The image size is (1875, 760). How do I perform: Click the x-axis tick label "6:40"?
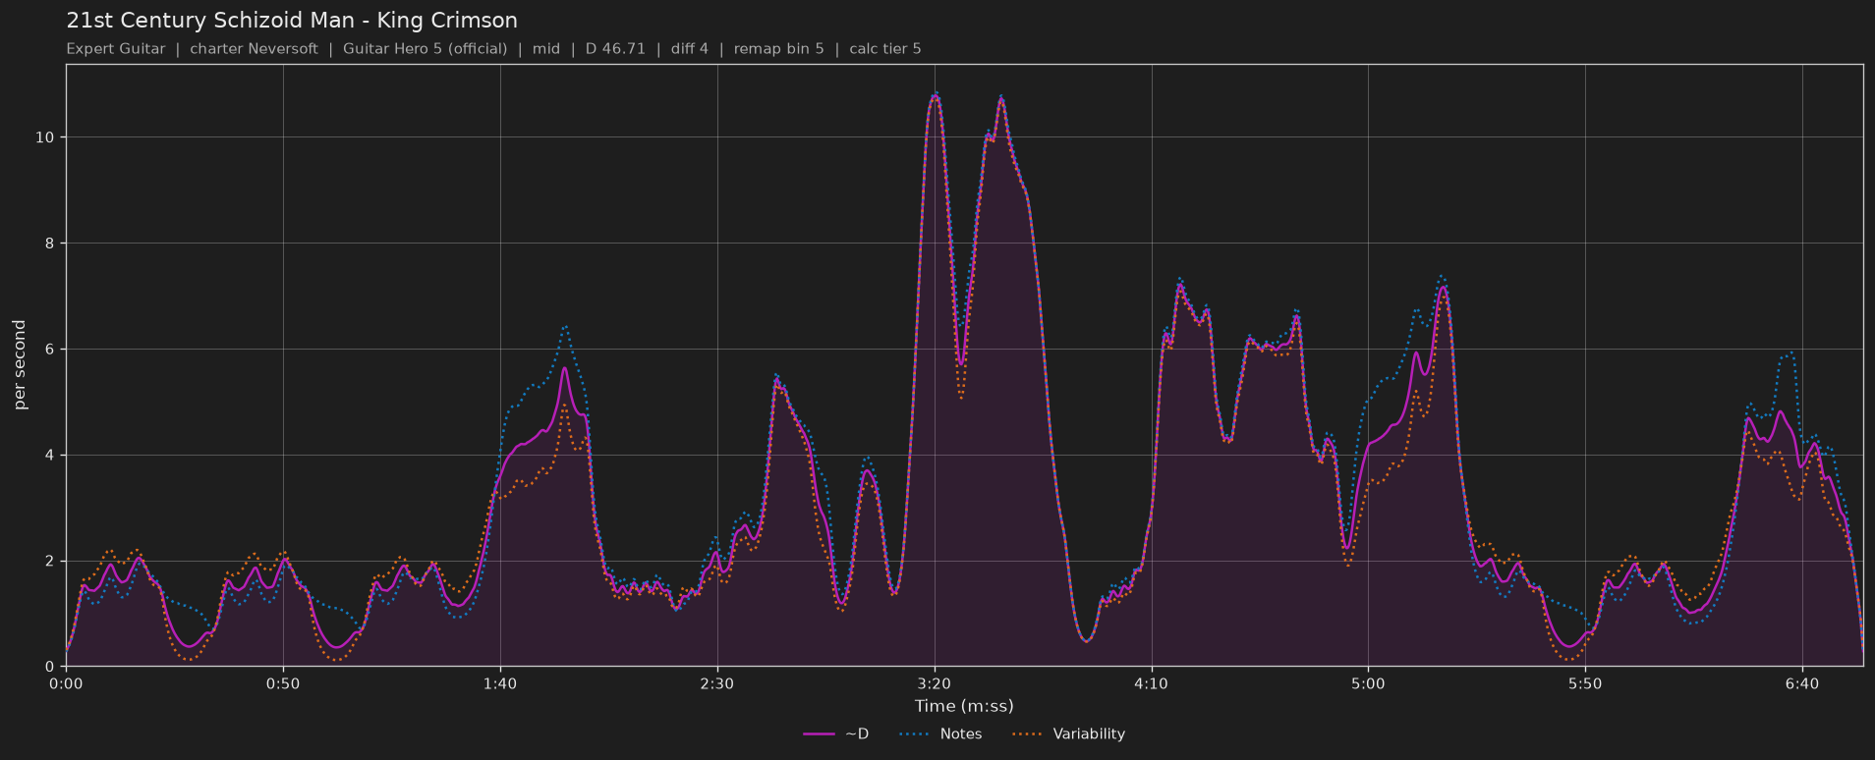pyautogui.click(x=1802, y=683)
